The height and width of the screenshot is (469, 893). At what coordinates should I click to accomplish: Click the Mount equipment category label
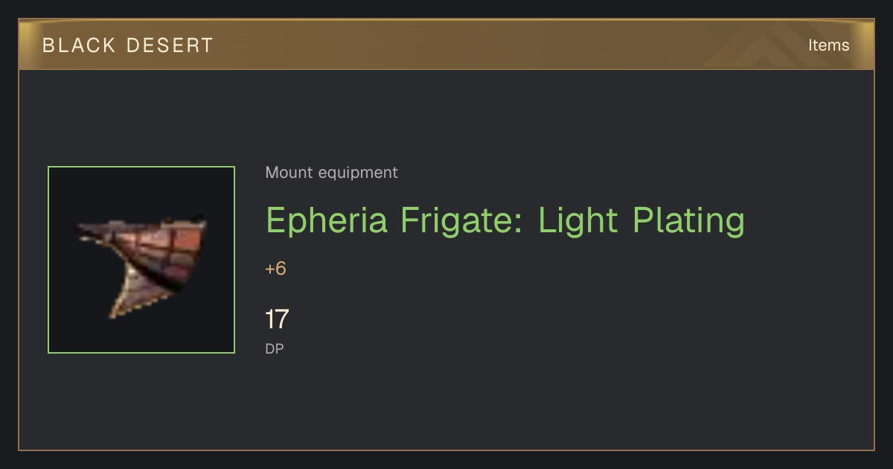point(331,173)
